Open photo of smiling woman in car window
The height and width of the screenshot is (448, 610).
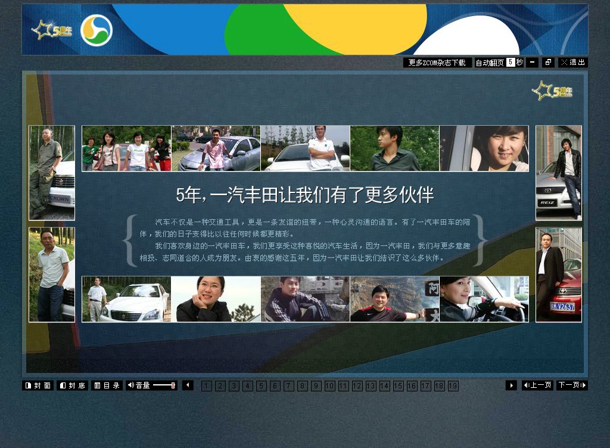pyautogui.click(x=484, y=148)
